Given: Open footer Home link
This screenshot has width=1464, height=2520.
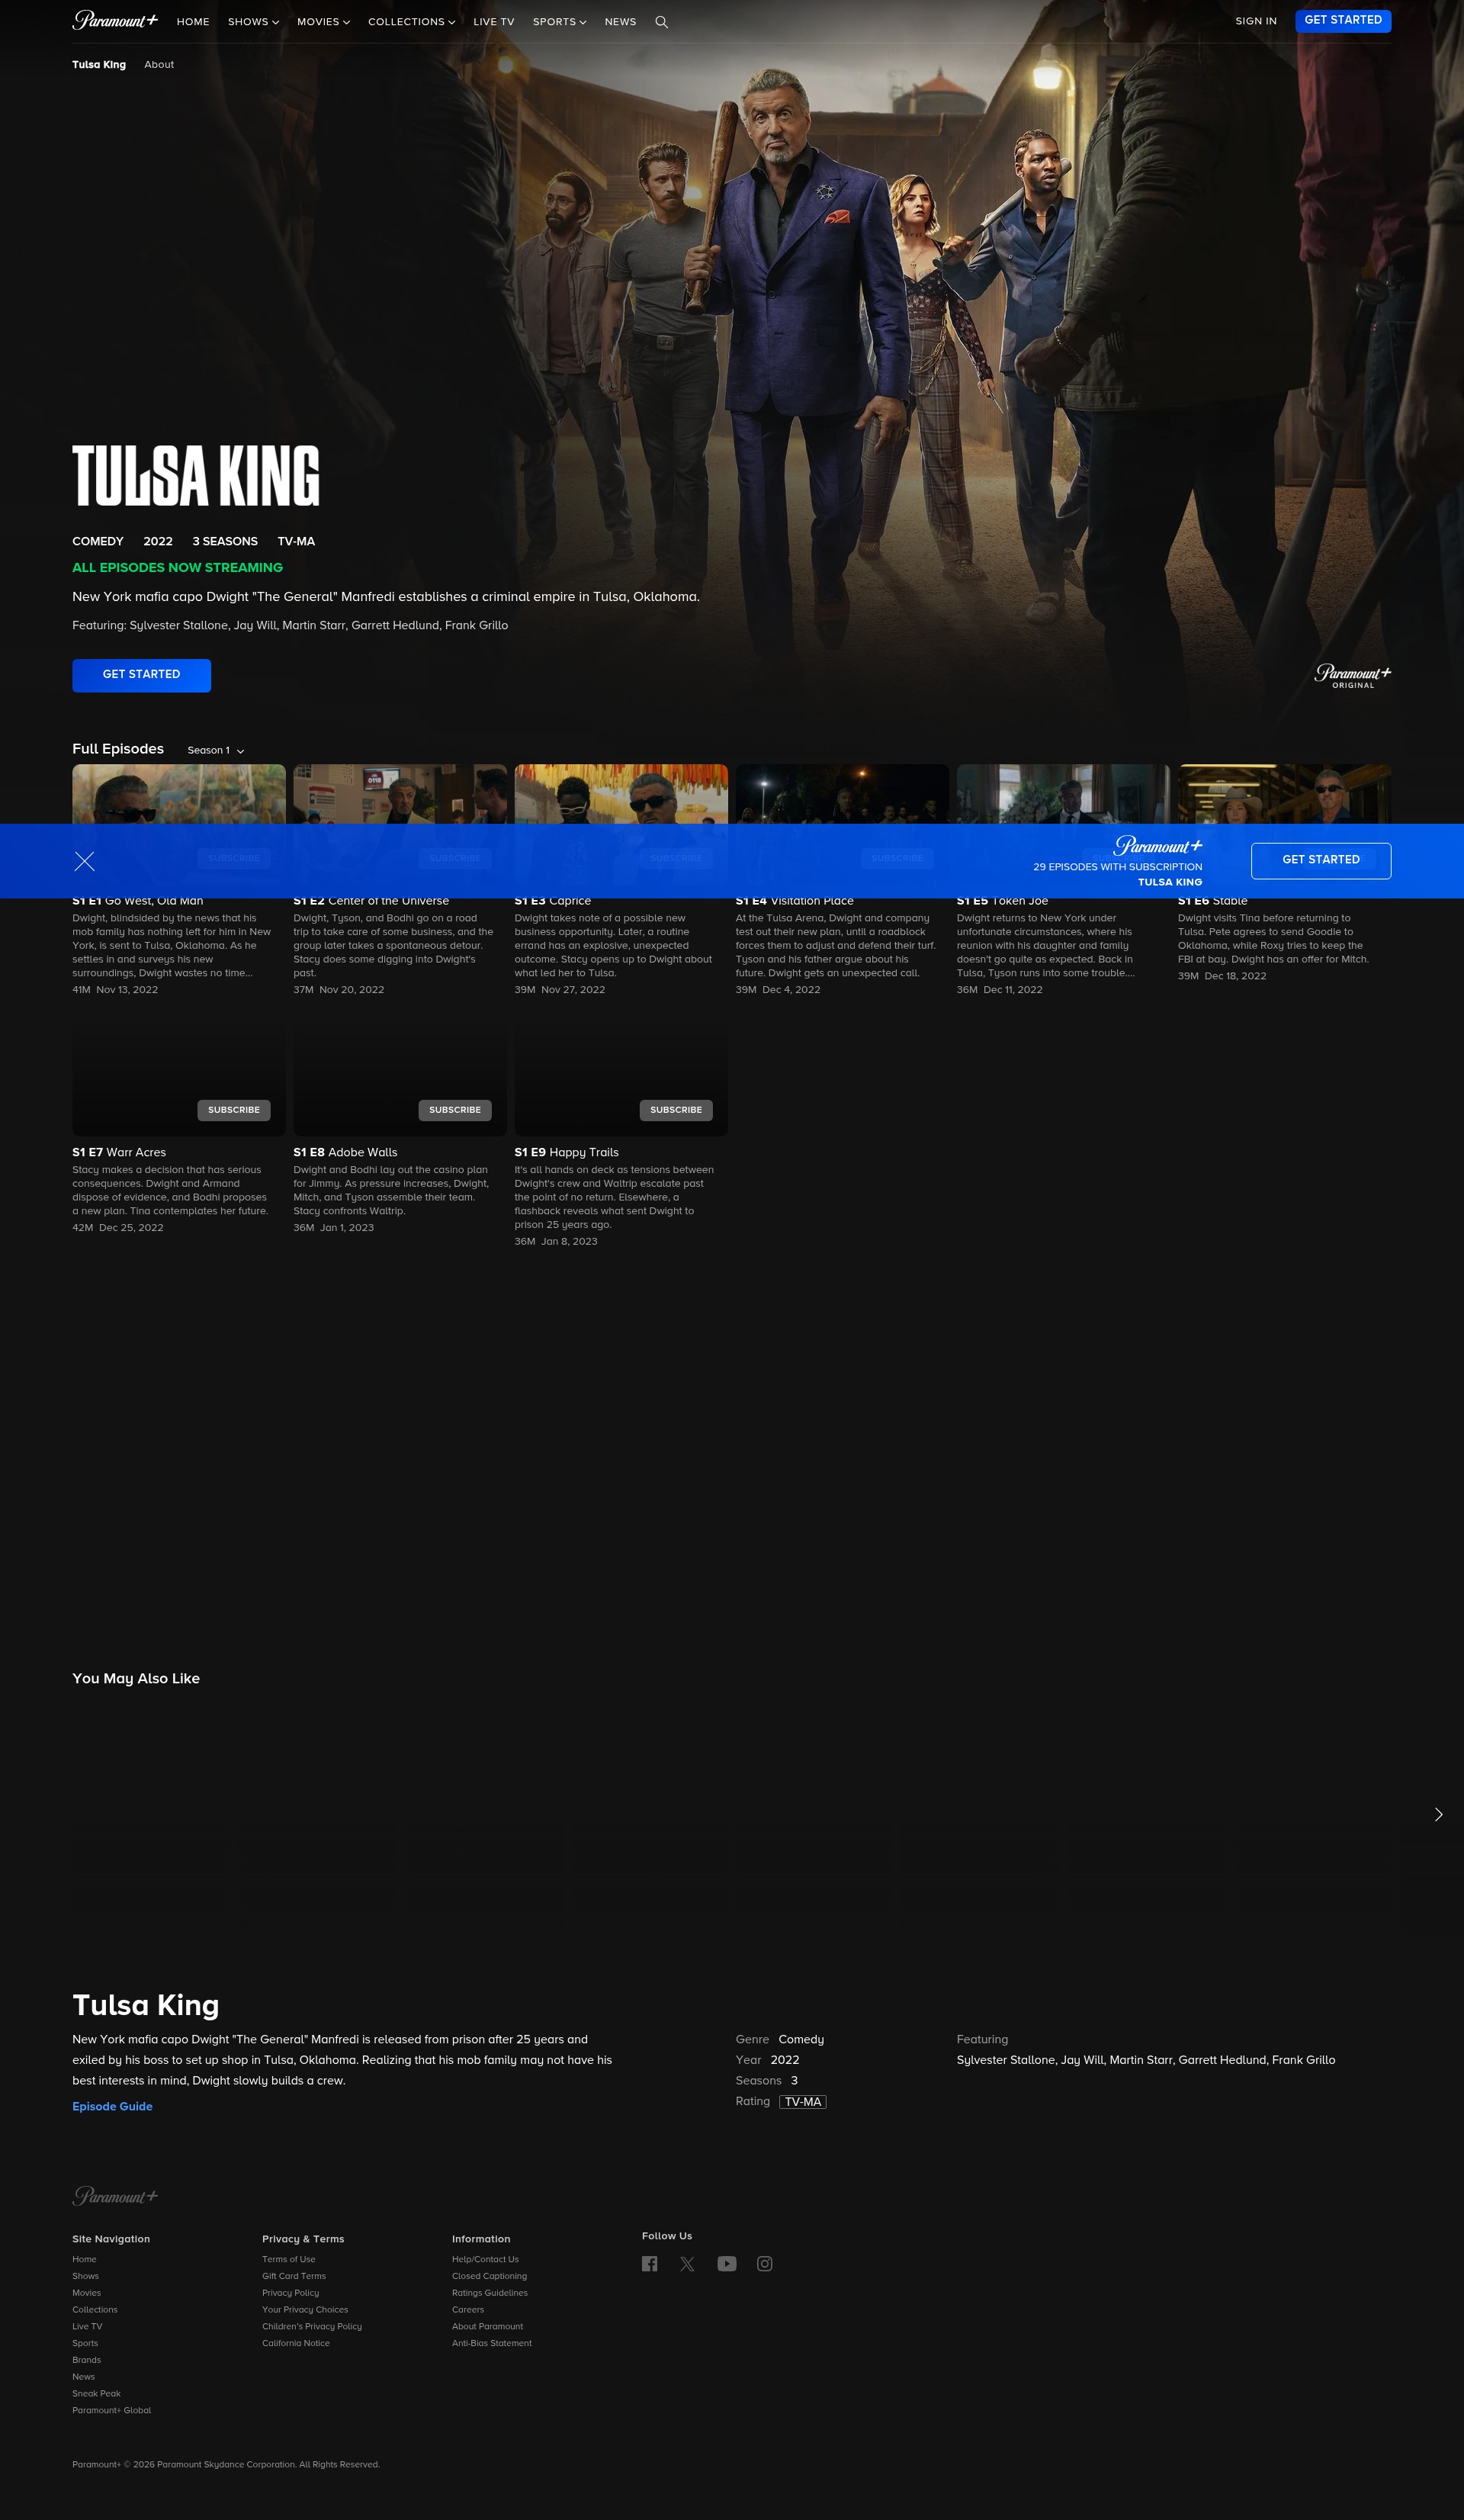Looking at the screenshot, I should point(84,2260).
